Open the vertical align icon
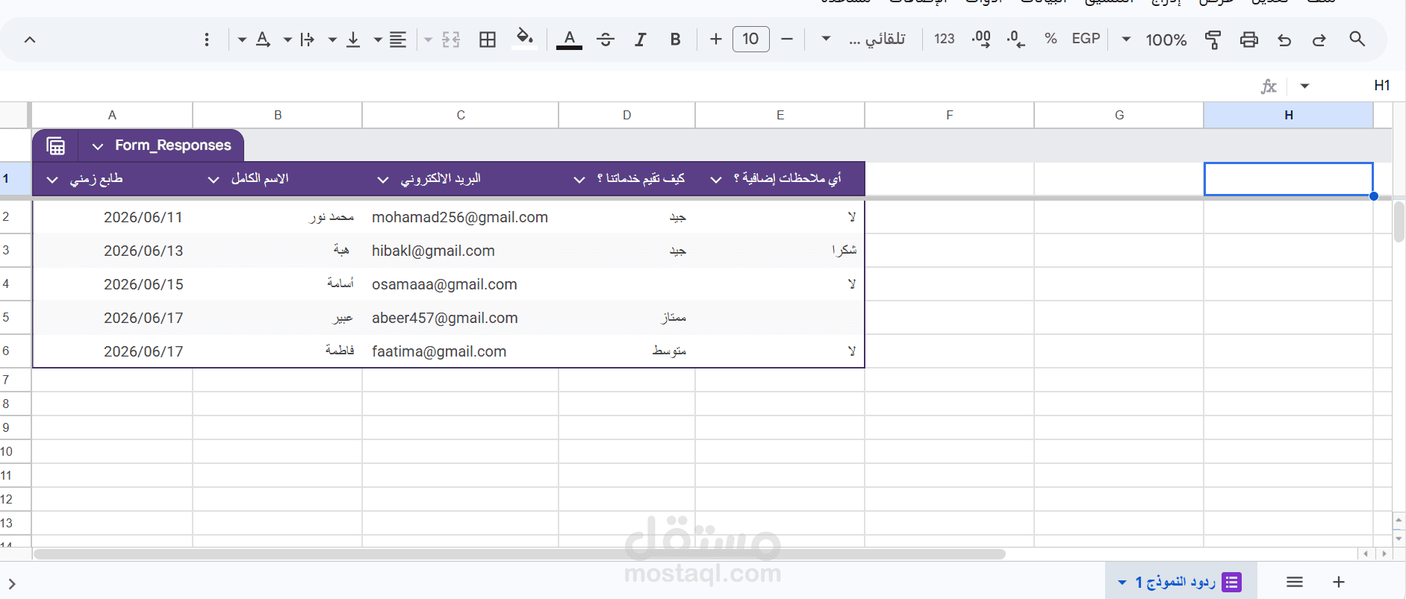The width and height of the screenshot is (1406, 599). point(353,40)
